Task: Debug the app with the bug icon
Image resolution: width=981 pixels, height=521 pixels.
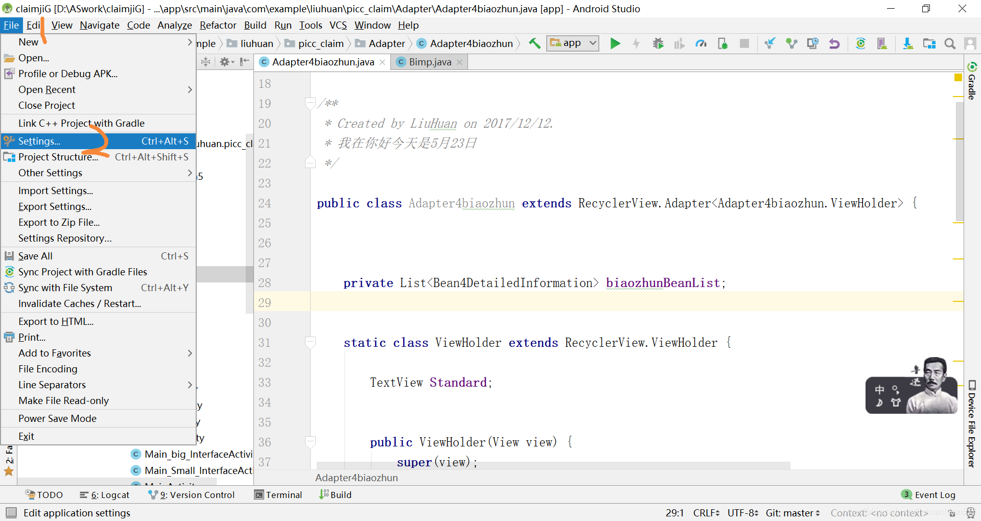Action: tap(658, 43)
